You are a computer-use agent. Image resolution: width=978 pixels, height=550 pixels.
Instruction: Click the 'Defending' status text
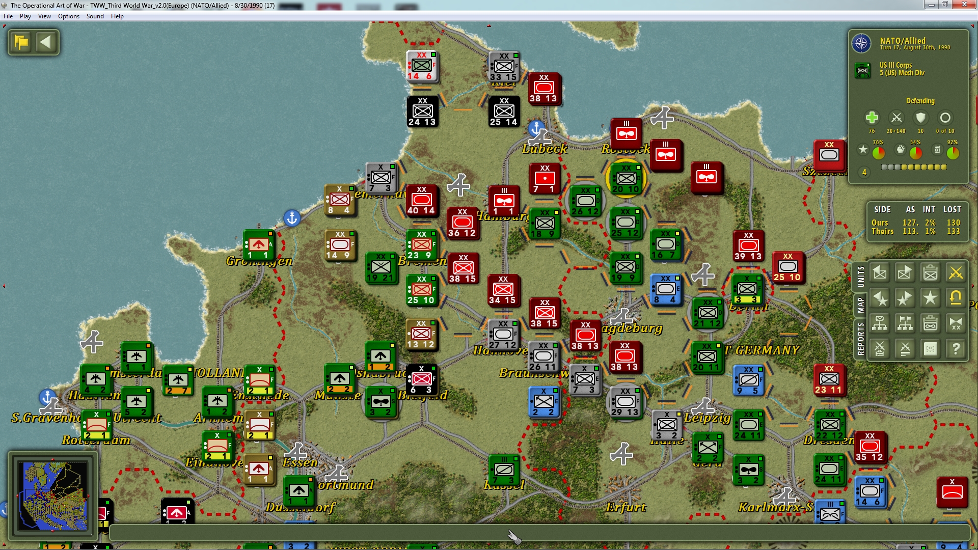point(920,101)
